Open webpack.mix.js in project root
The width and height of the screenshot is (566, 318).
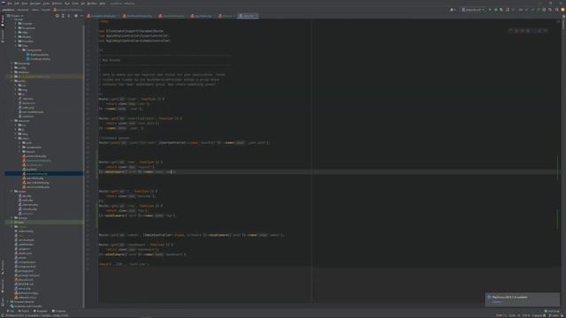(27, 298)
